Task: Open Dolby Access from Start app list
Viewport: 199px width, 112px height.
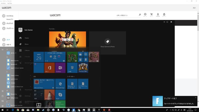Action: coord(12,98)
